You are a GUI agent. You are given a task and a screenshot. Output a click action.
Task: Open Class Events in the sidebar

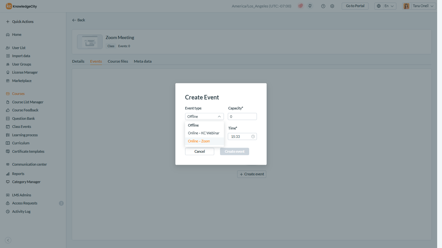(x=22, y=127)
